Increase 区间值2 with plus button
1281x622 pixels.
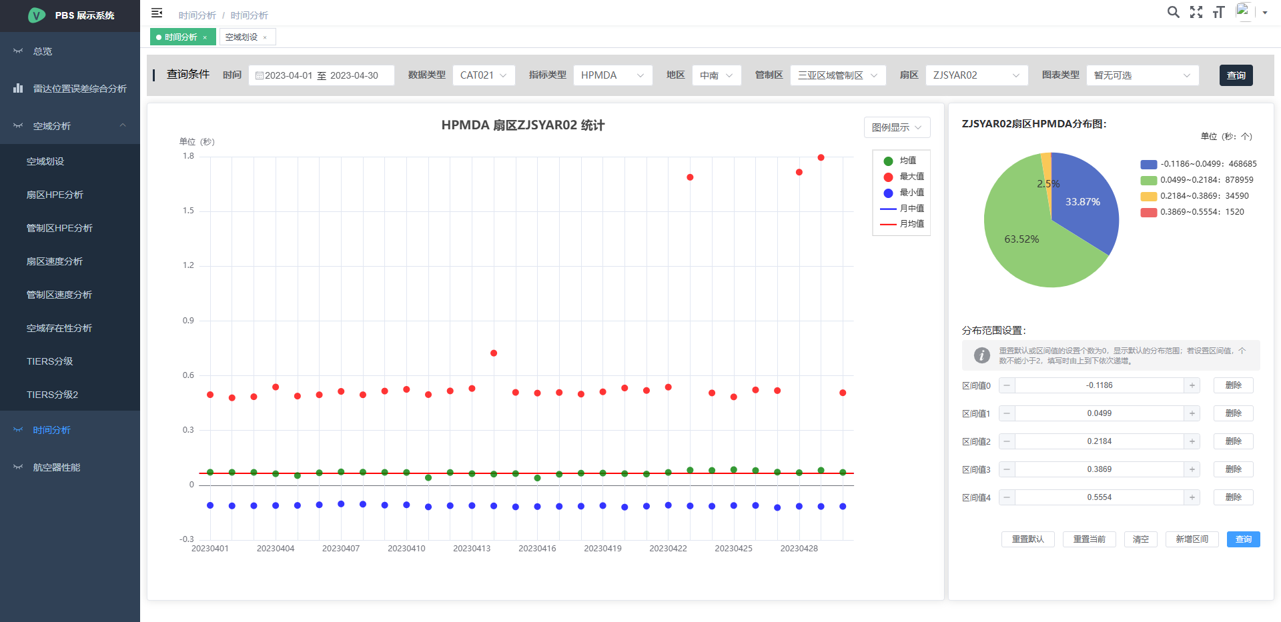[1192, 441]
